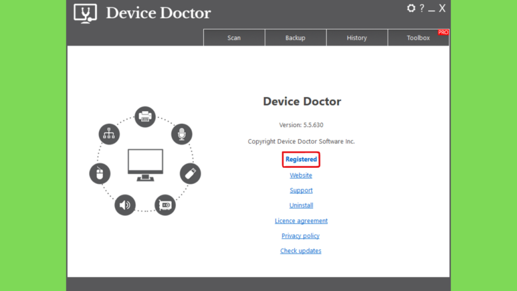Select the network hierarchy device icon
Image resolution: width=517 pixels, height=291 pixels.
[x=109, y=134]
